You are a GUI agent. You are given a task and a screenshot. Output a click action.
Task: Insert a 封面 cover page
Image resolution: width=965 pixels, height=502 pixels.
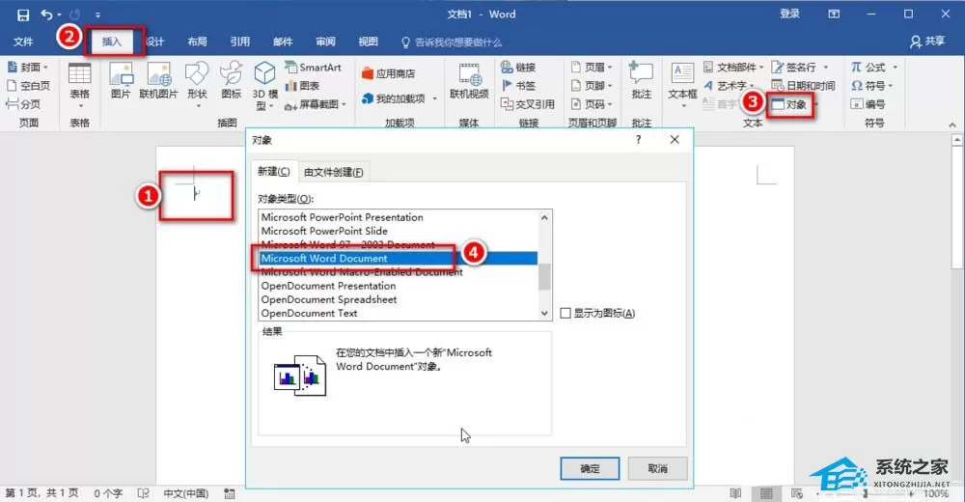coord(28,68)
